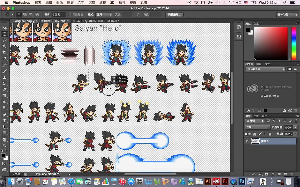Click the 深入瞭解程式庫 link
The image size is (300, 187).
click(x=270, y=96)
